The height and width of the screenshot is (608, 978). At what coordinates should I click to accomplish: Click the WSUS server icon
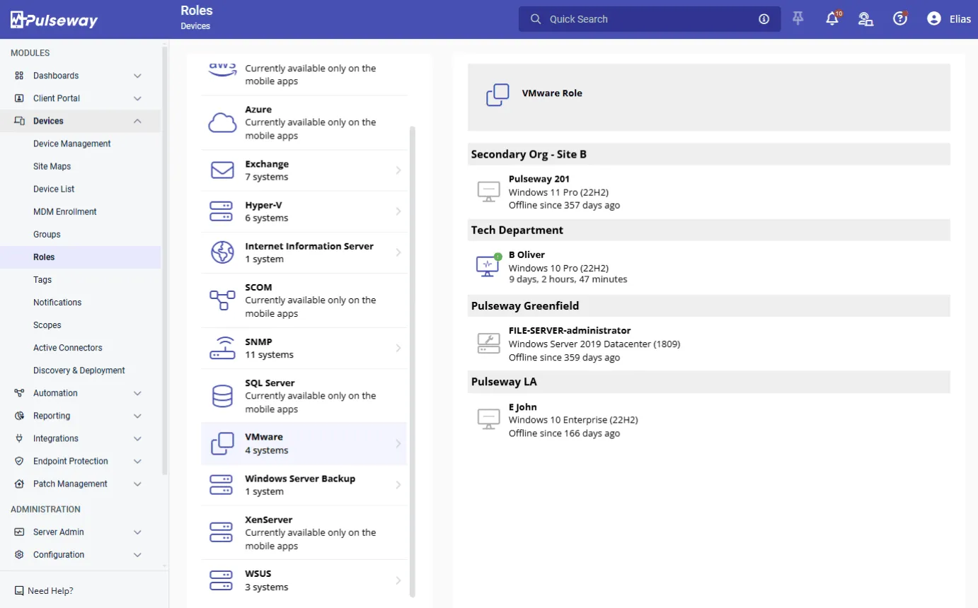(x=222, y=580)
